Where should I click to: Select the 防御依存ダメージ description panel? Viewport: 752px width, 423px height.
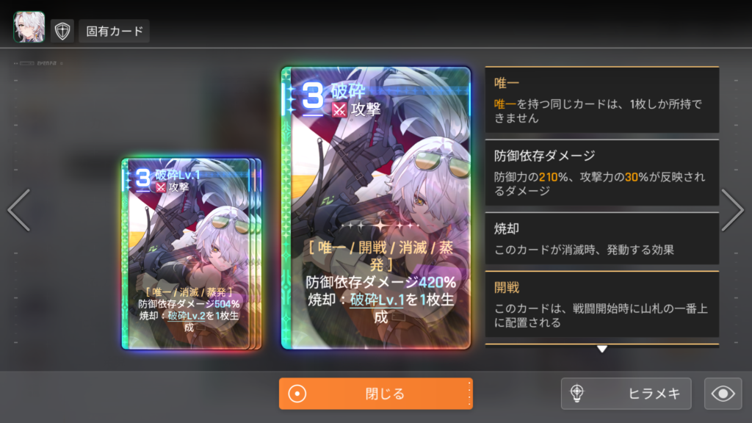pos(602,173)
